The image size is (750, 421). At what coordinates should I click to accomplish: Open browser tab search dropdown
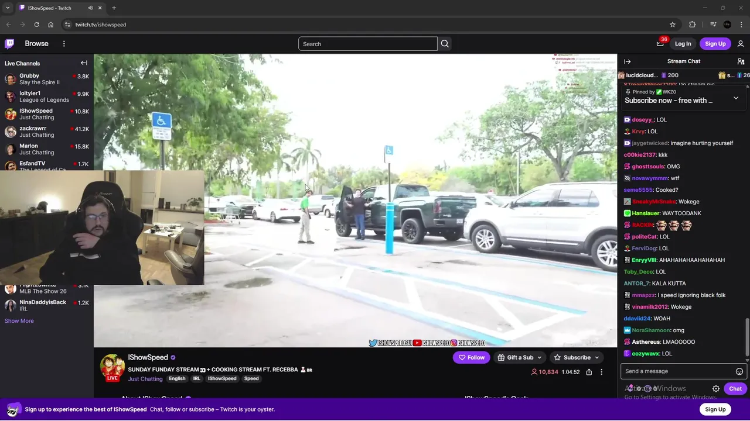[8, 8]
